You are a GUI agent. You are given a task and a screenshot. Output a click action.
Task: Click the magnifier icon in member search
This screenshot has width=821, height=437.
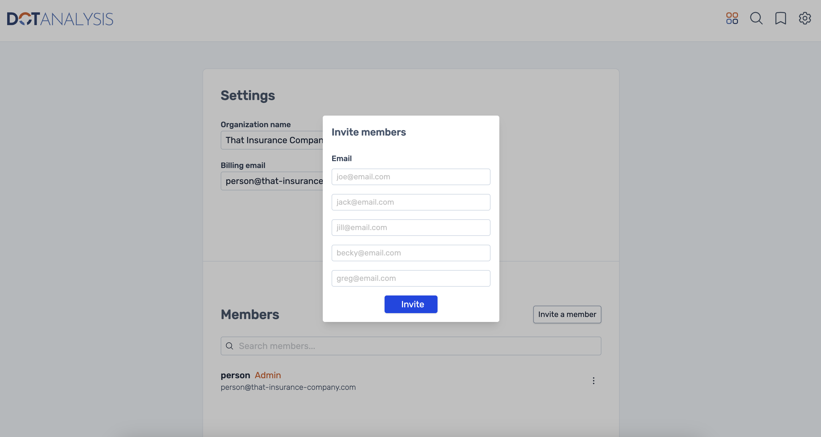tap(230, 346)
